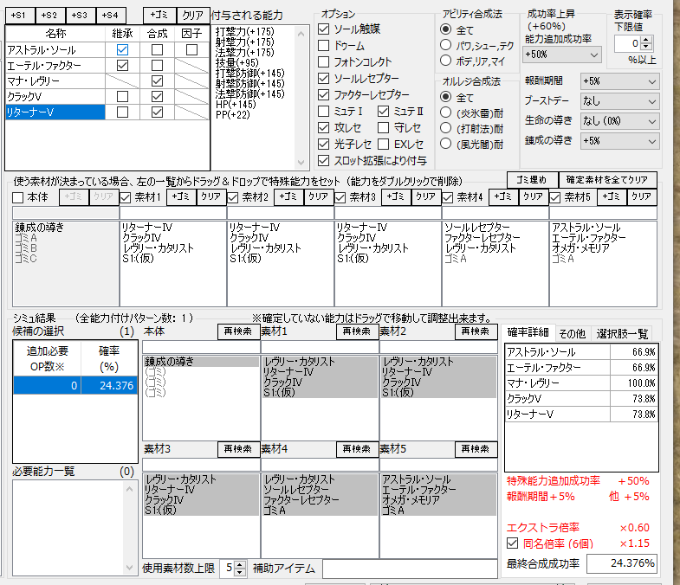Click the +S1 button
Viewport: 680px width, 585px height.
(20, 16)
